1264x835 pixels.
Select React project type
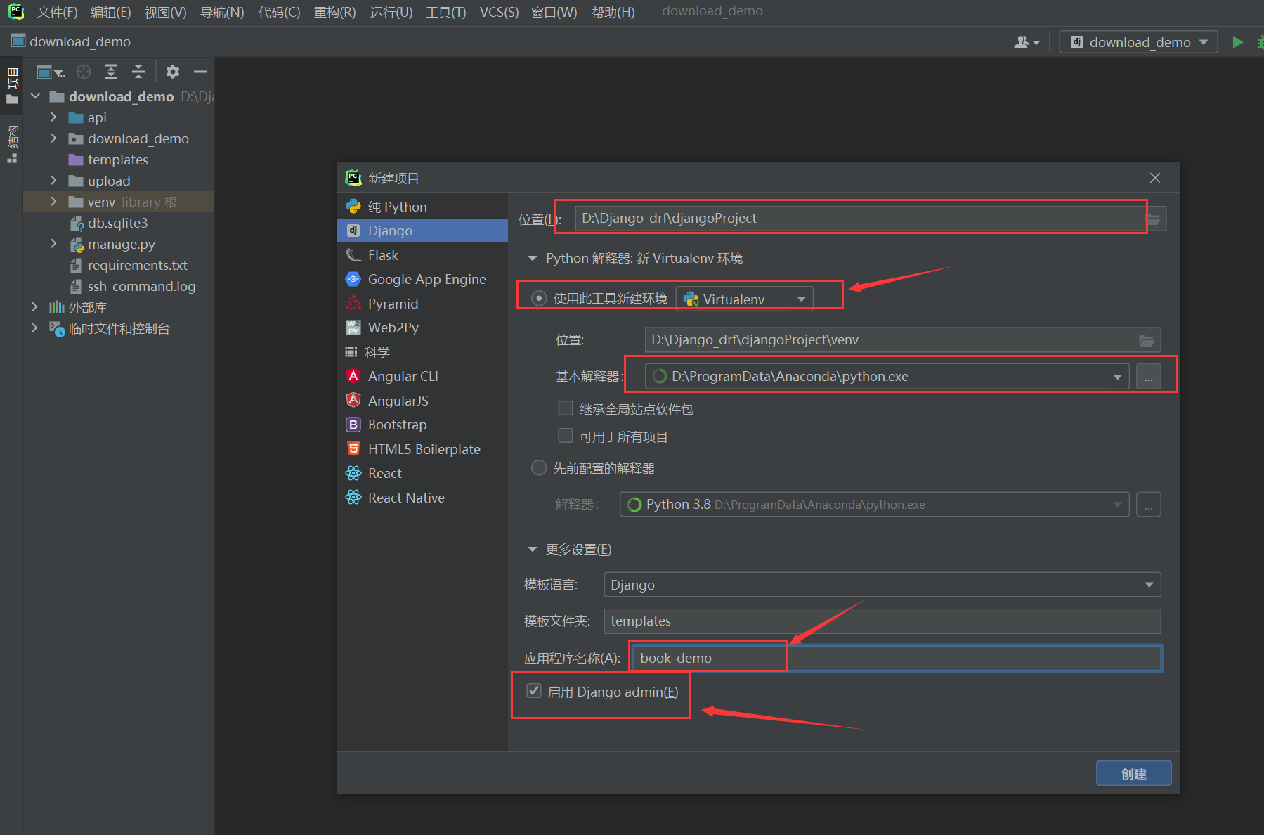[x=422, y=473]
